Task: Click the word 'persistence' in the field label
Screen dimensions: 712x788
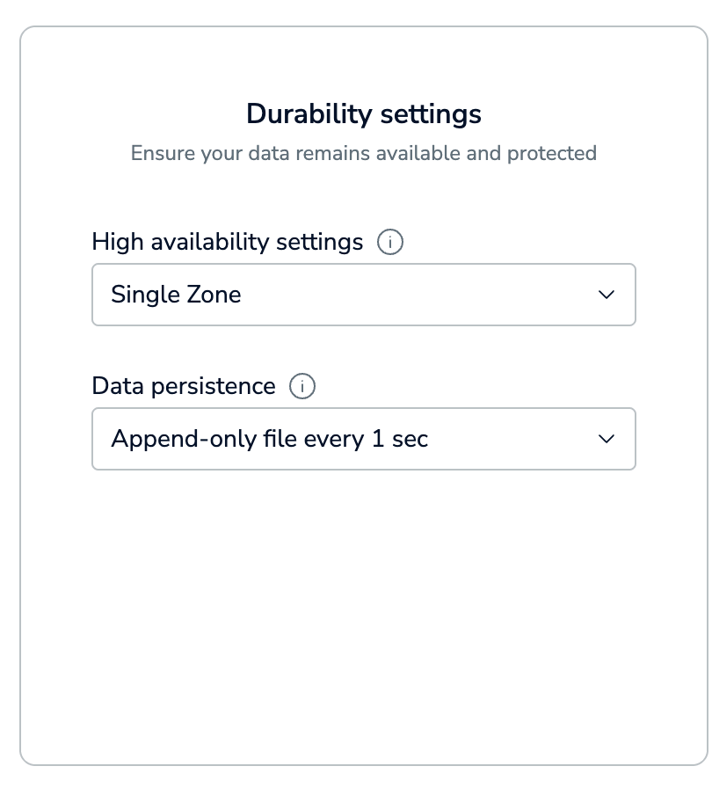Action: pos(213,387)
